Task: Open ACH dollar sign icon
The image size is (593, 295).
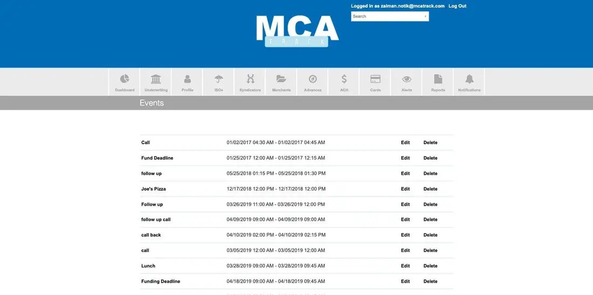Action: [x=344, y=79]
